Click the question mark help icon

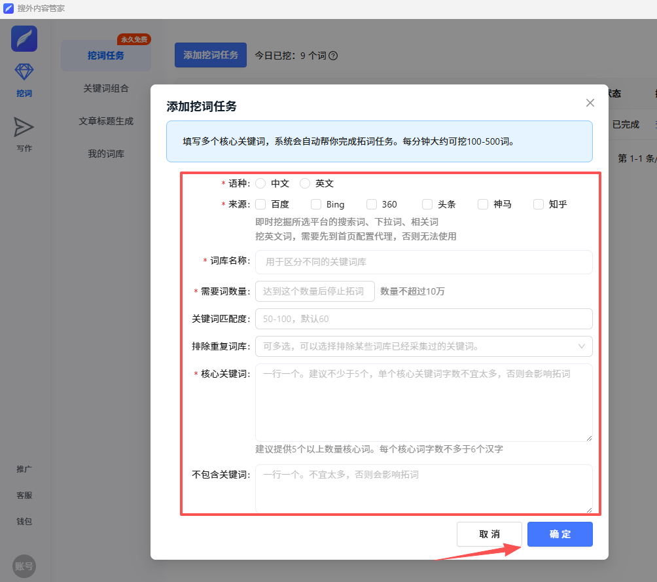pos(333,56)
